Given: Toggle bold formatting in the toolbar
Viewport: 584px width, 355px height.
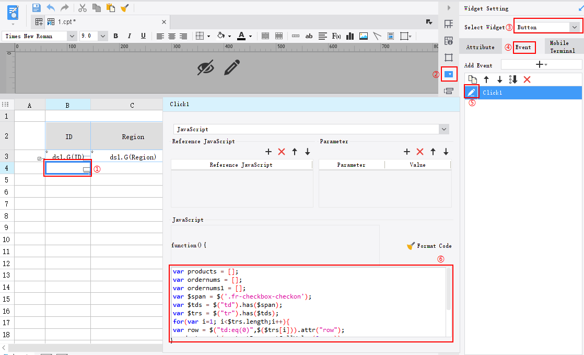Looking at the screenshot, I should coord(115,36).
